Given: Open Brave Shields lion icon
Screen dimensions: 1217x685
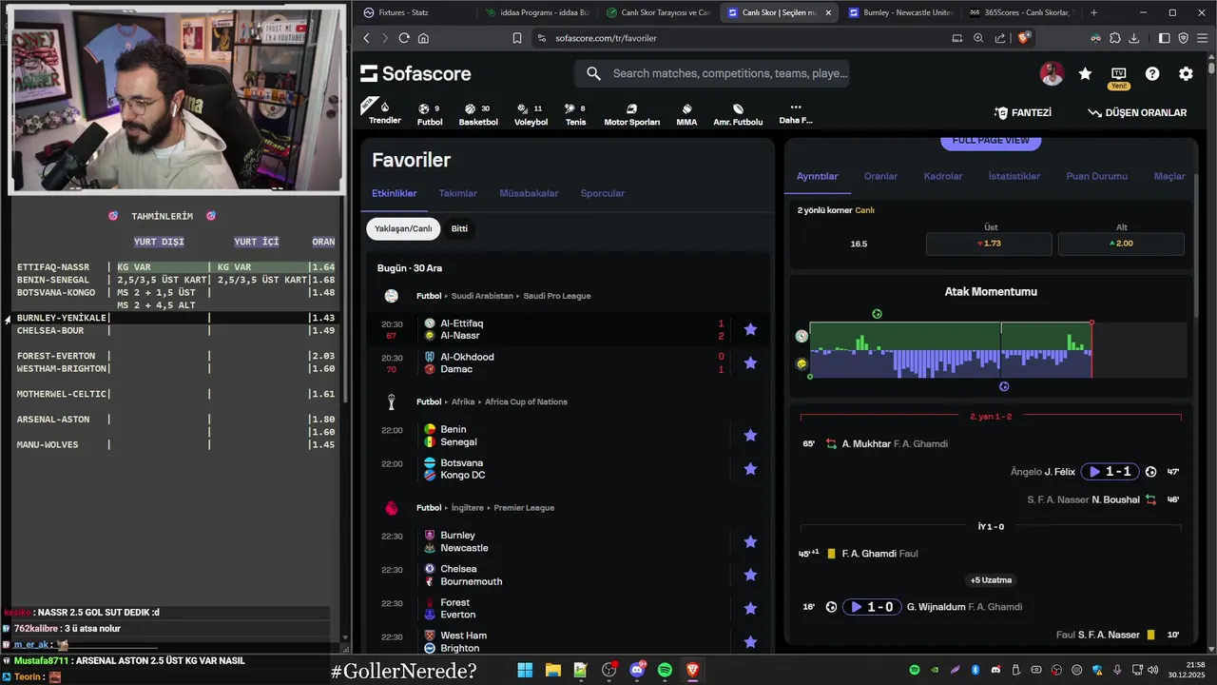Looking at the screenshot, I should pos(1024,38).
